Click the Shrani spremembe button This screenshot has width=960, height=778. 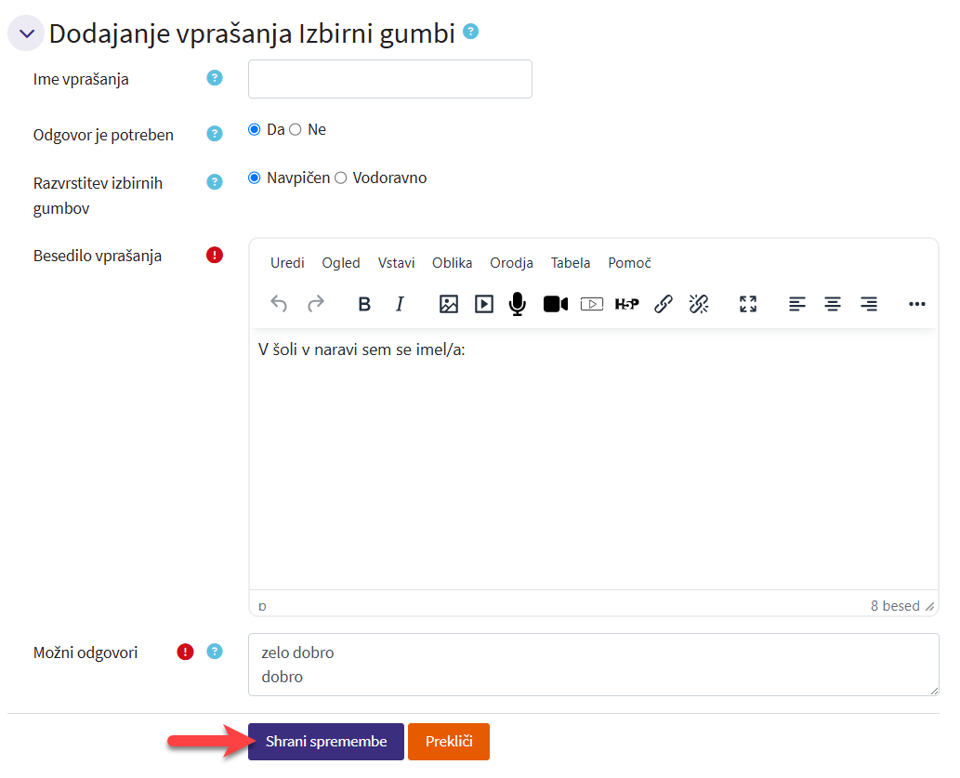tap(325, 742)
